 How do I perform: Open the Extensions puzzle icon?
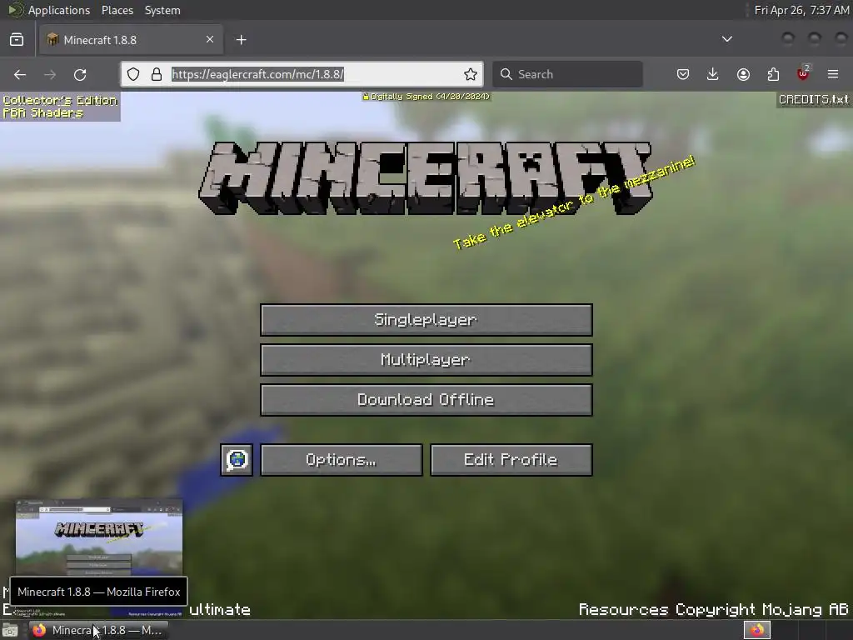(x=773, y=74)
